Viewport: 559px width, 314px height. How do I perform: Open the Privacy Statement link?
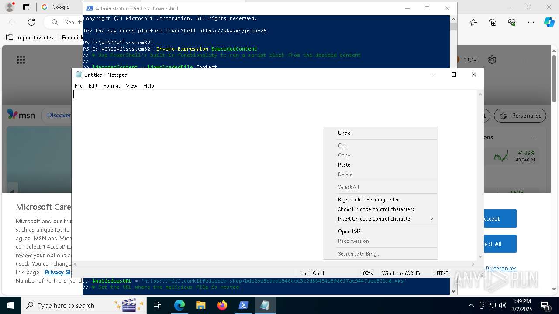coord(58,272)
